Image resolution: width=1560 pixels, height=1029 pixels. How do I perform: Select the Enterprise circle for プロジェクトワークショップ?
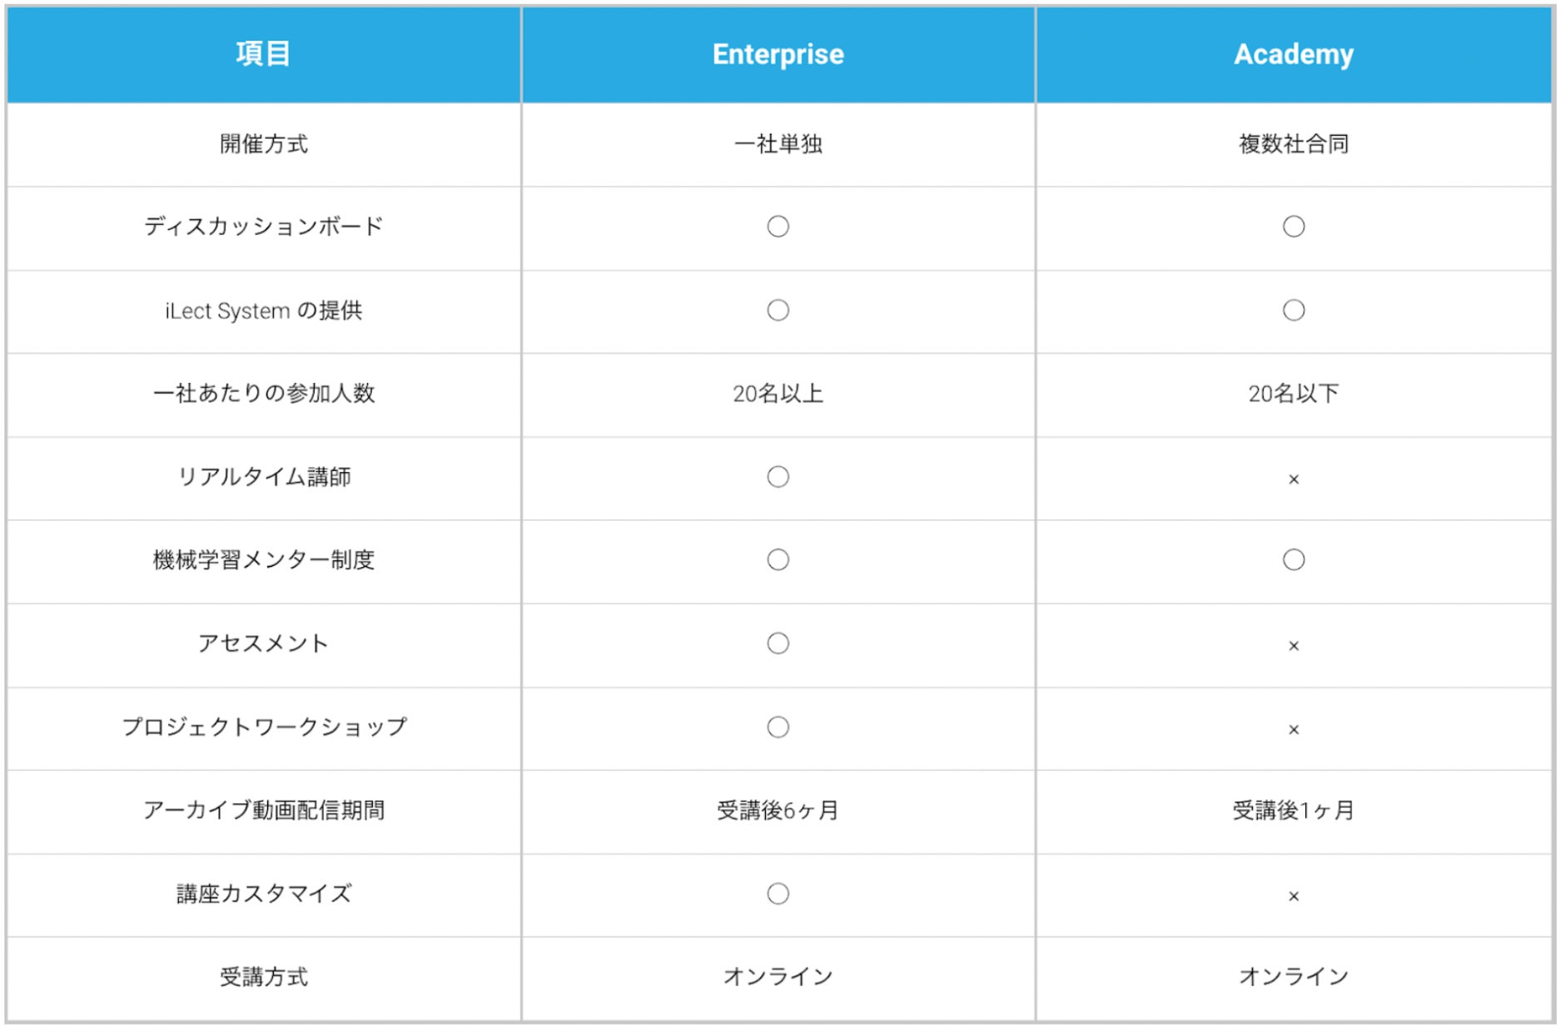coord(778,727)
